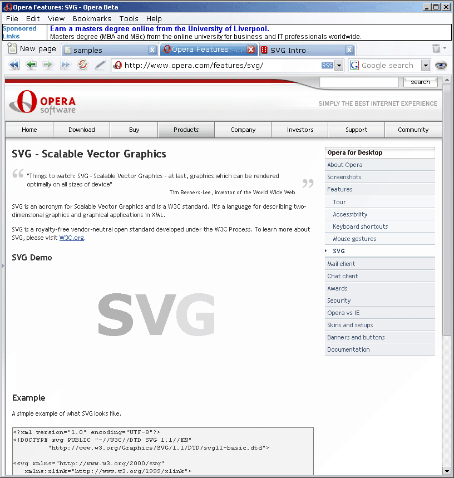
Task: Open the Company navigation tab
Action: pos(243,130)
